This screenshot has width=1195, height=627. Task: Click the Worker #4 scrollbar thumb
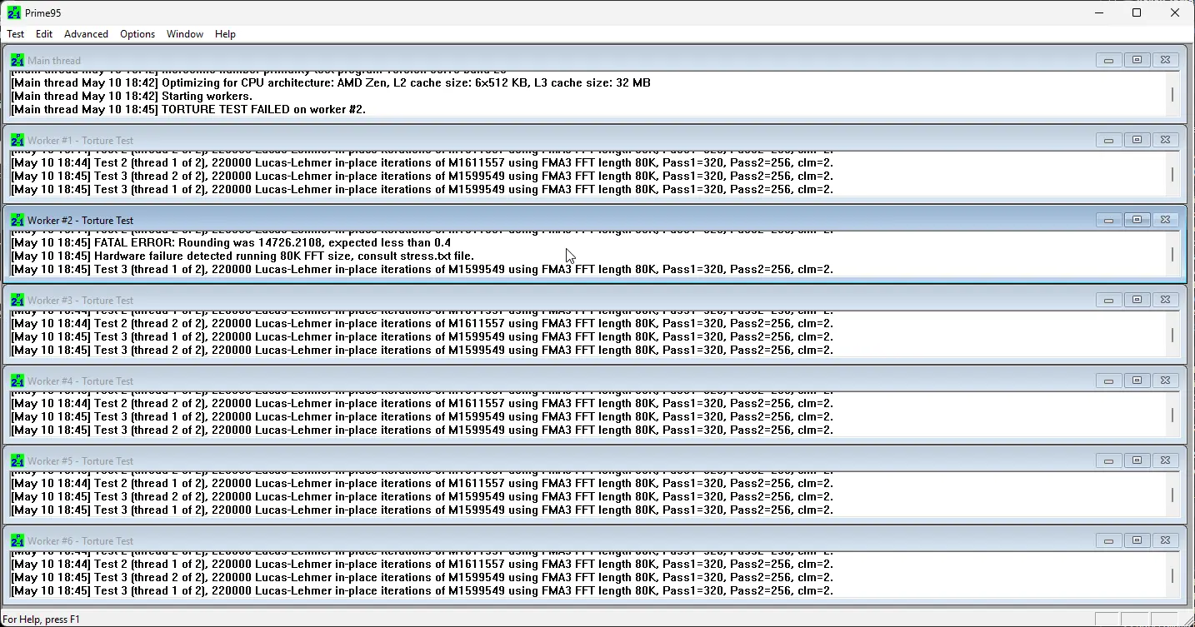tap(1172, 415)
